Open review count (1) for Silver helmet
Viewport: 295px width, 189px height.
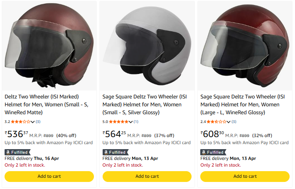click(136, 122)
